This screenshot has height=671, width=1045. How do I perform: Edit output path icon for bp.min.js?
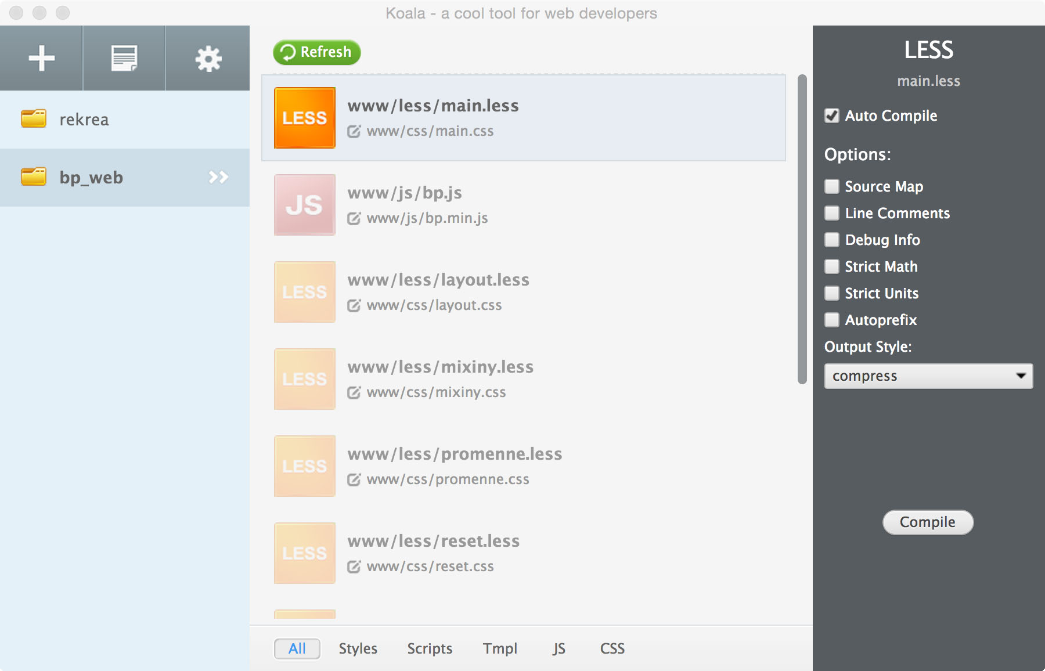[354, 219]
